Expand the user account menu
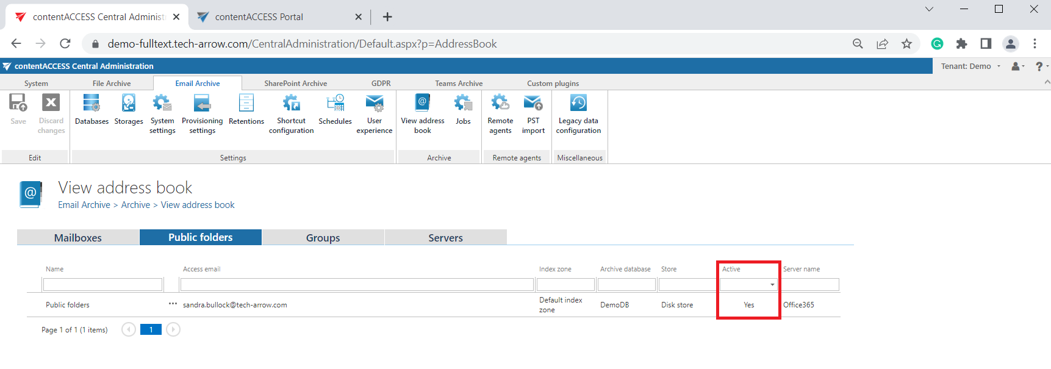 coord(1017,66)
